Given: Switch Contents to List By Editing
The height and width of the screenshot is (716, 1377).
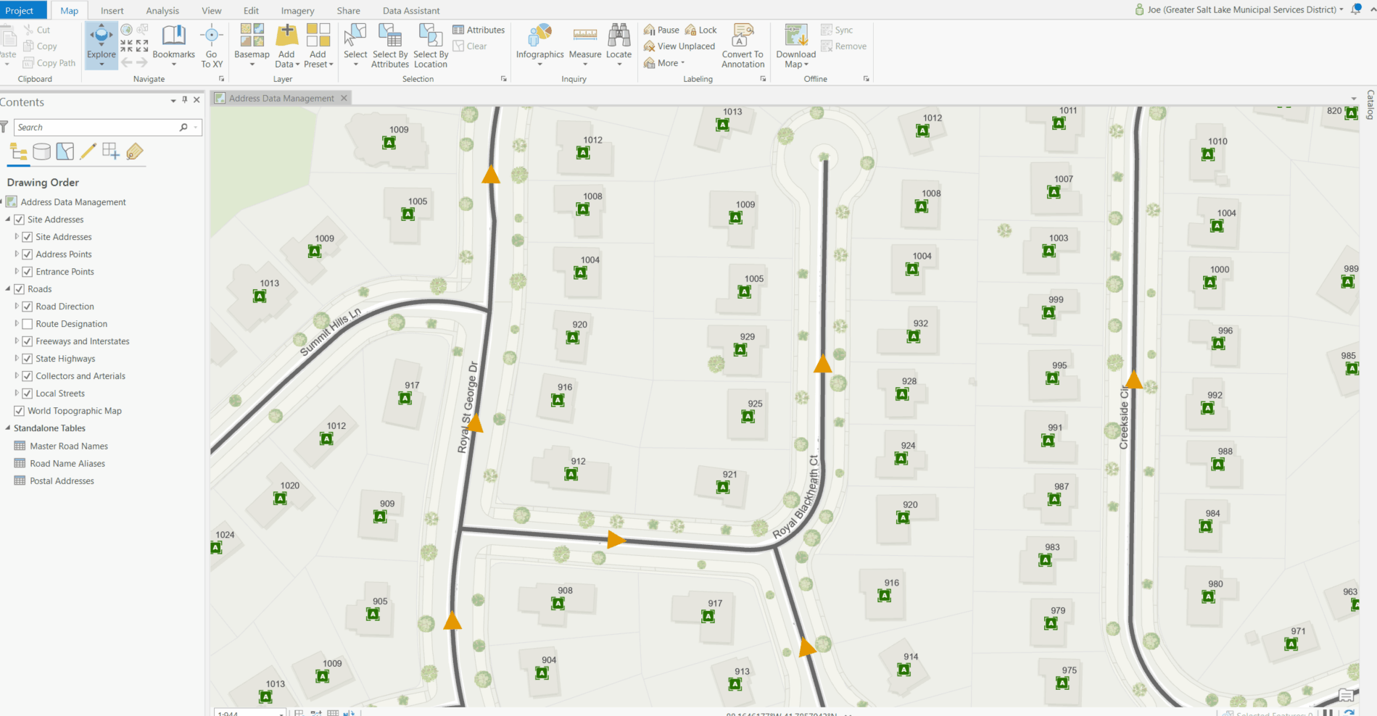Looking at the screenshot, I should pyautogui.click(x=88, y=151).
